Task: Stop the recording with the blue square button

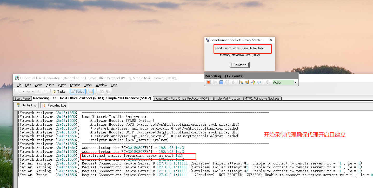Action: pyautogui.click(x=221, y=82)
